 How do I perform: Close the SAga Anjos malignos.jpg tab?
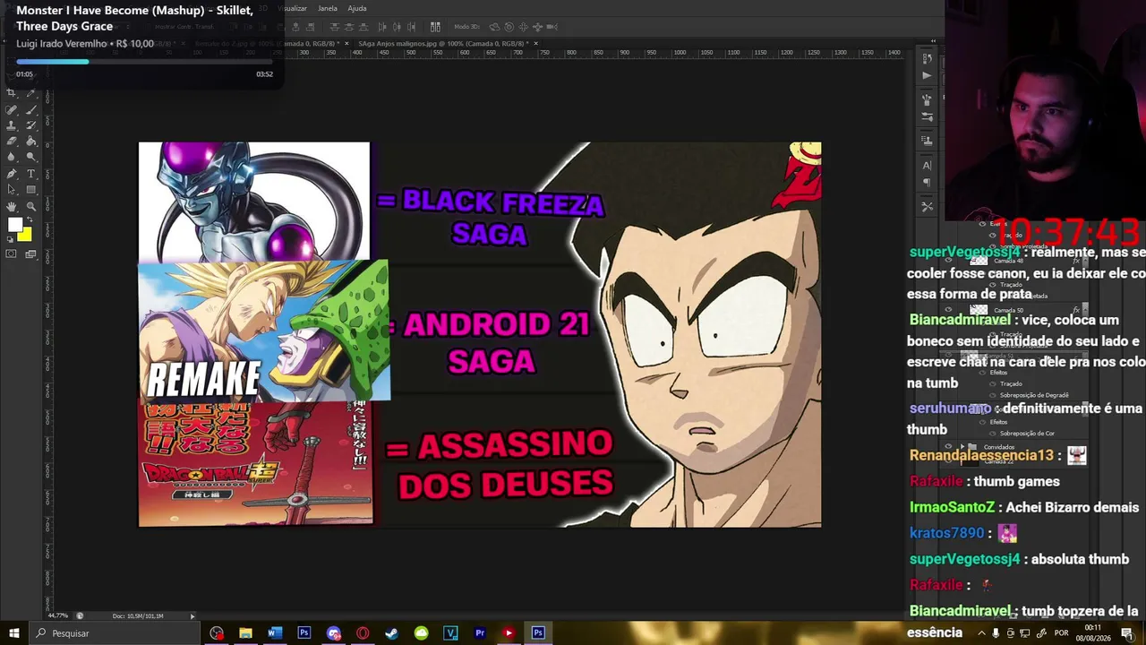[536, 43]
